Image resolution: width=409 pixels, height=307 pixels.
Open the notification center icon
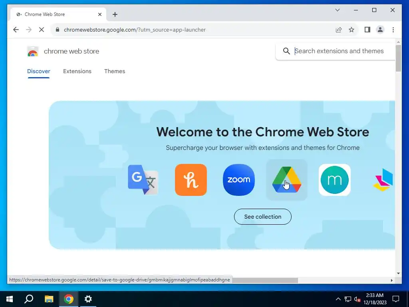tap(396, 299)
